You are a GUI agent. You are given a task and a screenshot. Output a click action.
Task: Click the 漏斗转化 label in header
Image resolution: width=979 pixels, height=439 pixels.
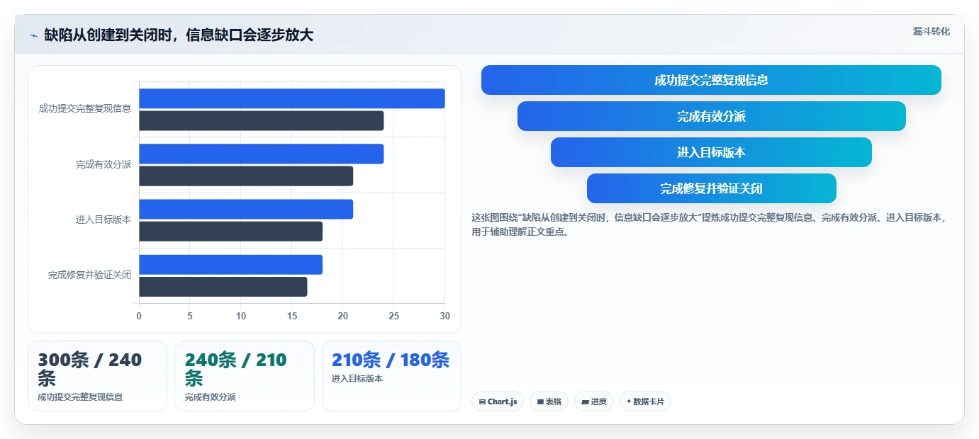point(931,31)
